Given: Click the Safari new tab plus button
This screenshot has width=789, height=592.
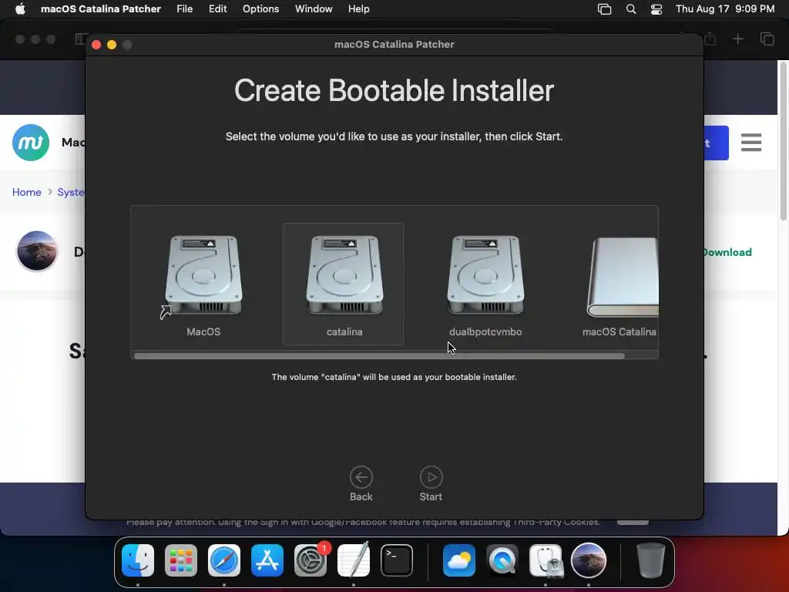Looking at the screenshot, I should (x=737, y=39).
